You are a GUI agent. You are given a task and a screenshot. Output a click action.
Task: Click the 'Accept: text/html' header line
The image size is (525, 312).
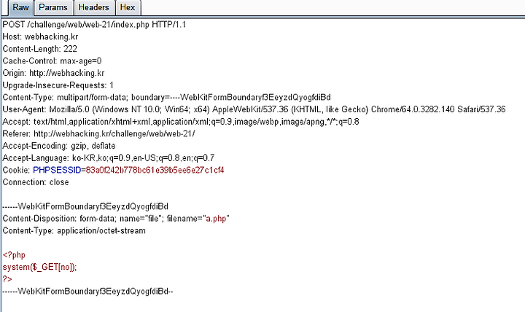coord(181,122)
